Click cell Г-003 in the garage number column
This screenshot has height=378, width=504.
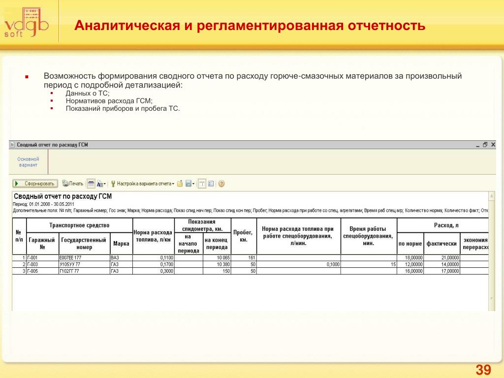pos(42,264)
